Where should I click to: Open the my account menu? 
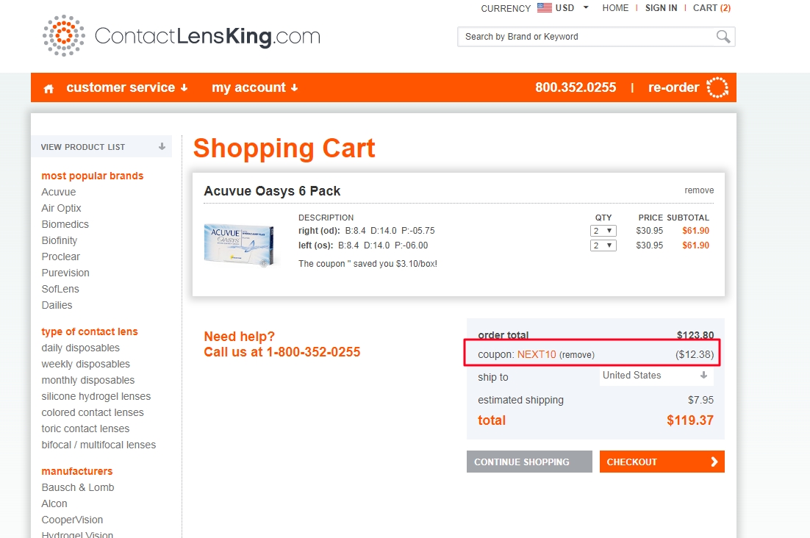(254, 87)
